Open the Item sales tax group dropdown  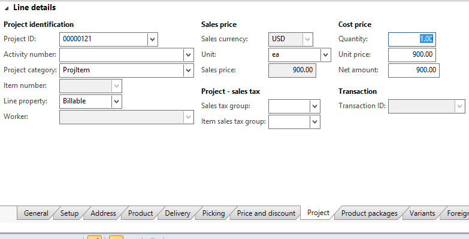coord(314,122)
